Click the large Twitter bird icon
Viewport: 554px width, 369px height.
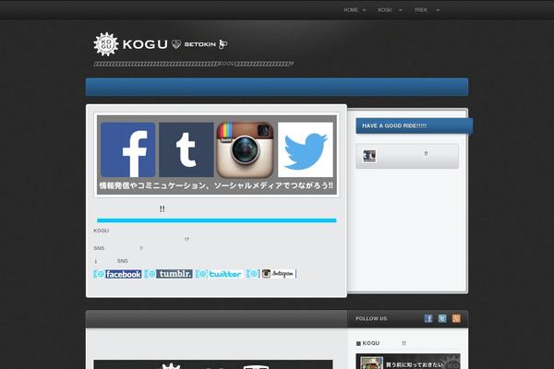[x=306, y=149]
